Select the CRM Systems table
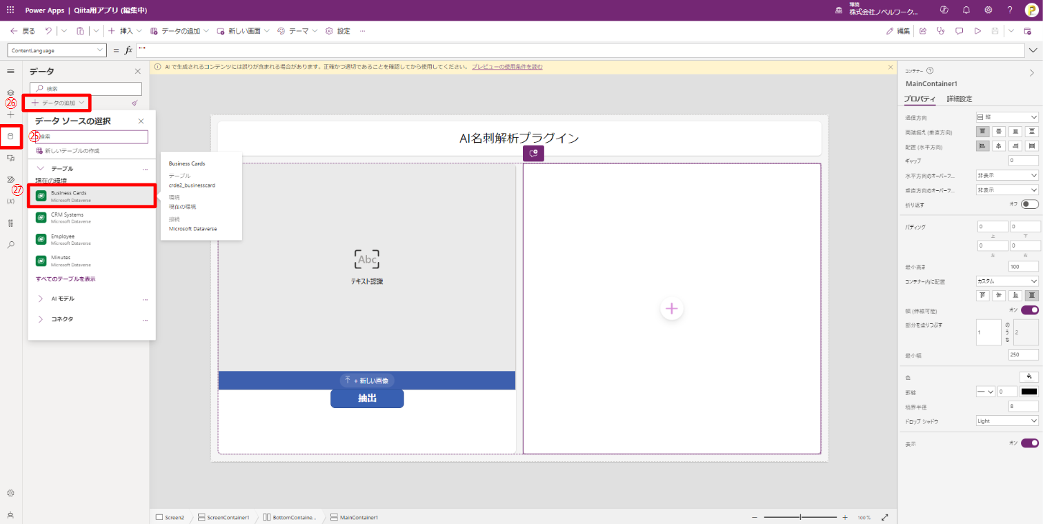This screenshot has width=1043, height=524. point(91,218)
